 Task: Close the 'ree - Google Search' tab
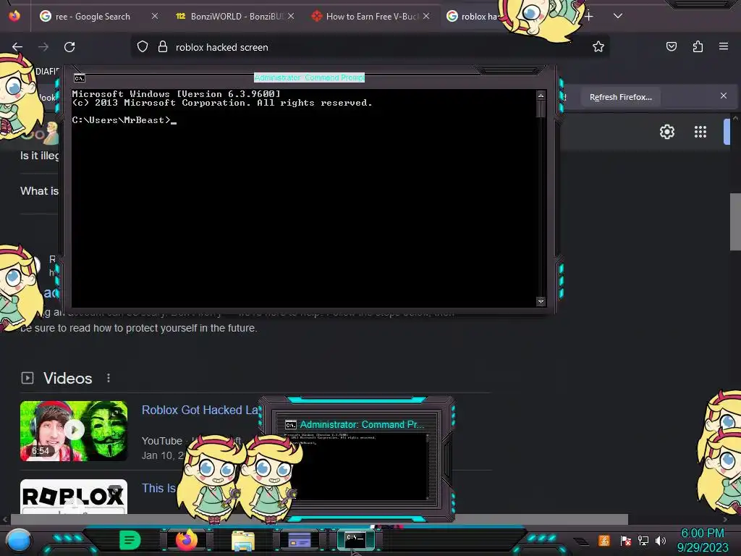click(155, 16)
